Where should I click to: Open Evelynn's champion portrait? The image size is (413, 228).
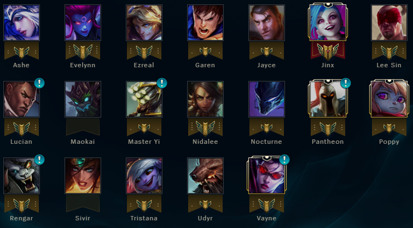pyautogui.click(x=83, y=22)
